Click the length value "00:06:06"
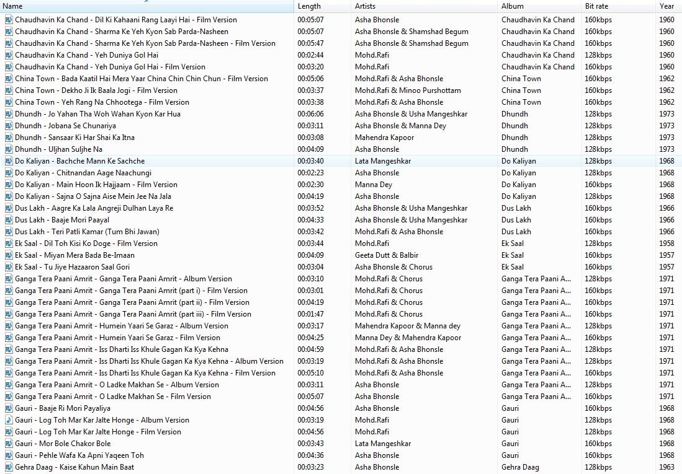Screen dimensions: 682x474 [310, 114]
